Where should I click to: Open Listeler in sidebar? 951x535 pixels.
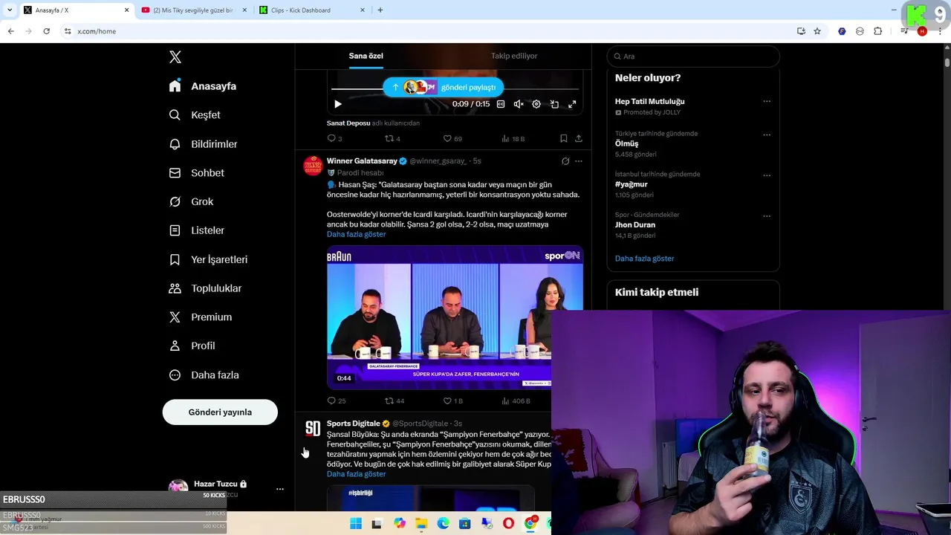pos(196,230)
